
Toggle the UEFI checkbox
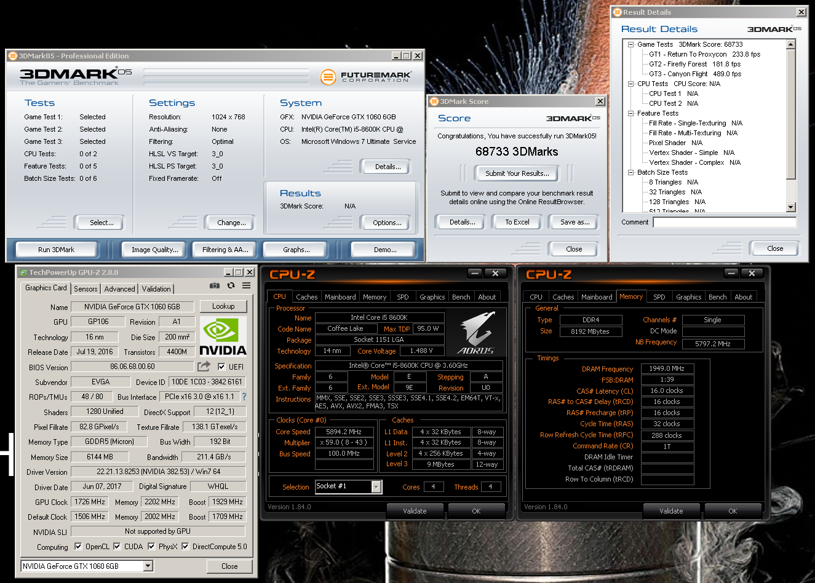222,367
